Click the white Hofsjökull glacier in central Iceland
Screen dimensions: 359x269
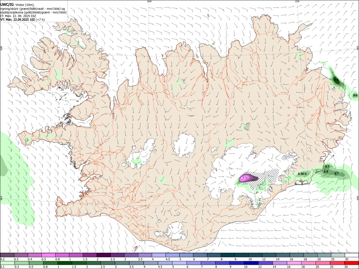184,145
